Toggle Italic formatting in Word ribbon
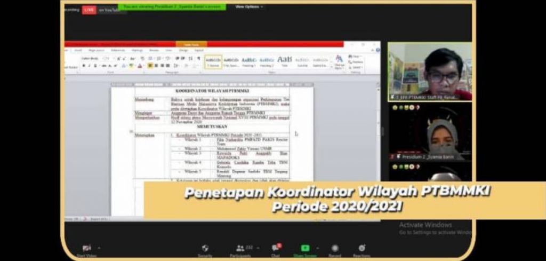 pos(89,66)
